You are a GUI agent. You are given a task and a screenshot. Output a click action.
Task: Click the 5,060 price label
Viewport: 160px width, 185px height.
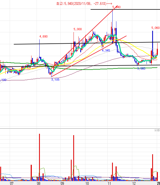[155, 28]
